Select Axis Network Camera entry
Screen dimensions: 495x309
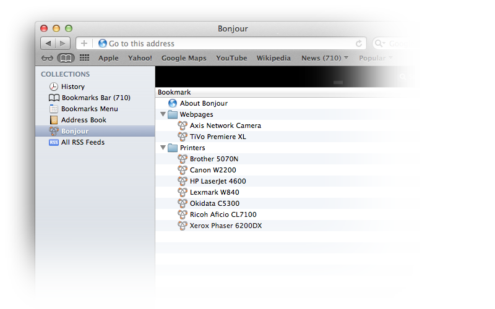coord(225,125)
